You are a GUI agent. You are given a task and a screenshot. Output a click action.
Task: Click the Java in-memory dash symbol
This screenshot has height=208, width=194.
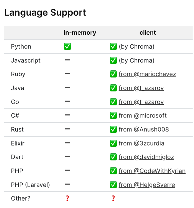tap(68, 87)
